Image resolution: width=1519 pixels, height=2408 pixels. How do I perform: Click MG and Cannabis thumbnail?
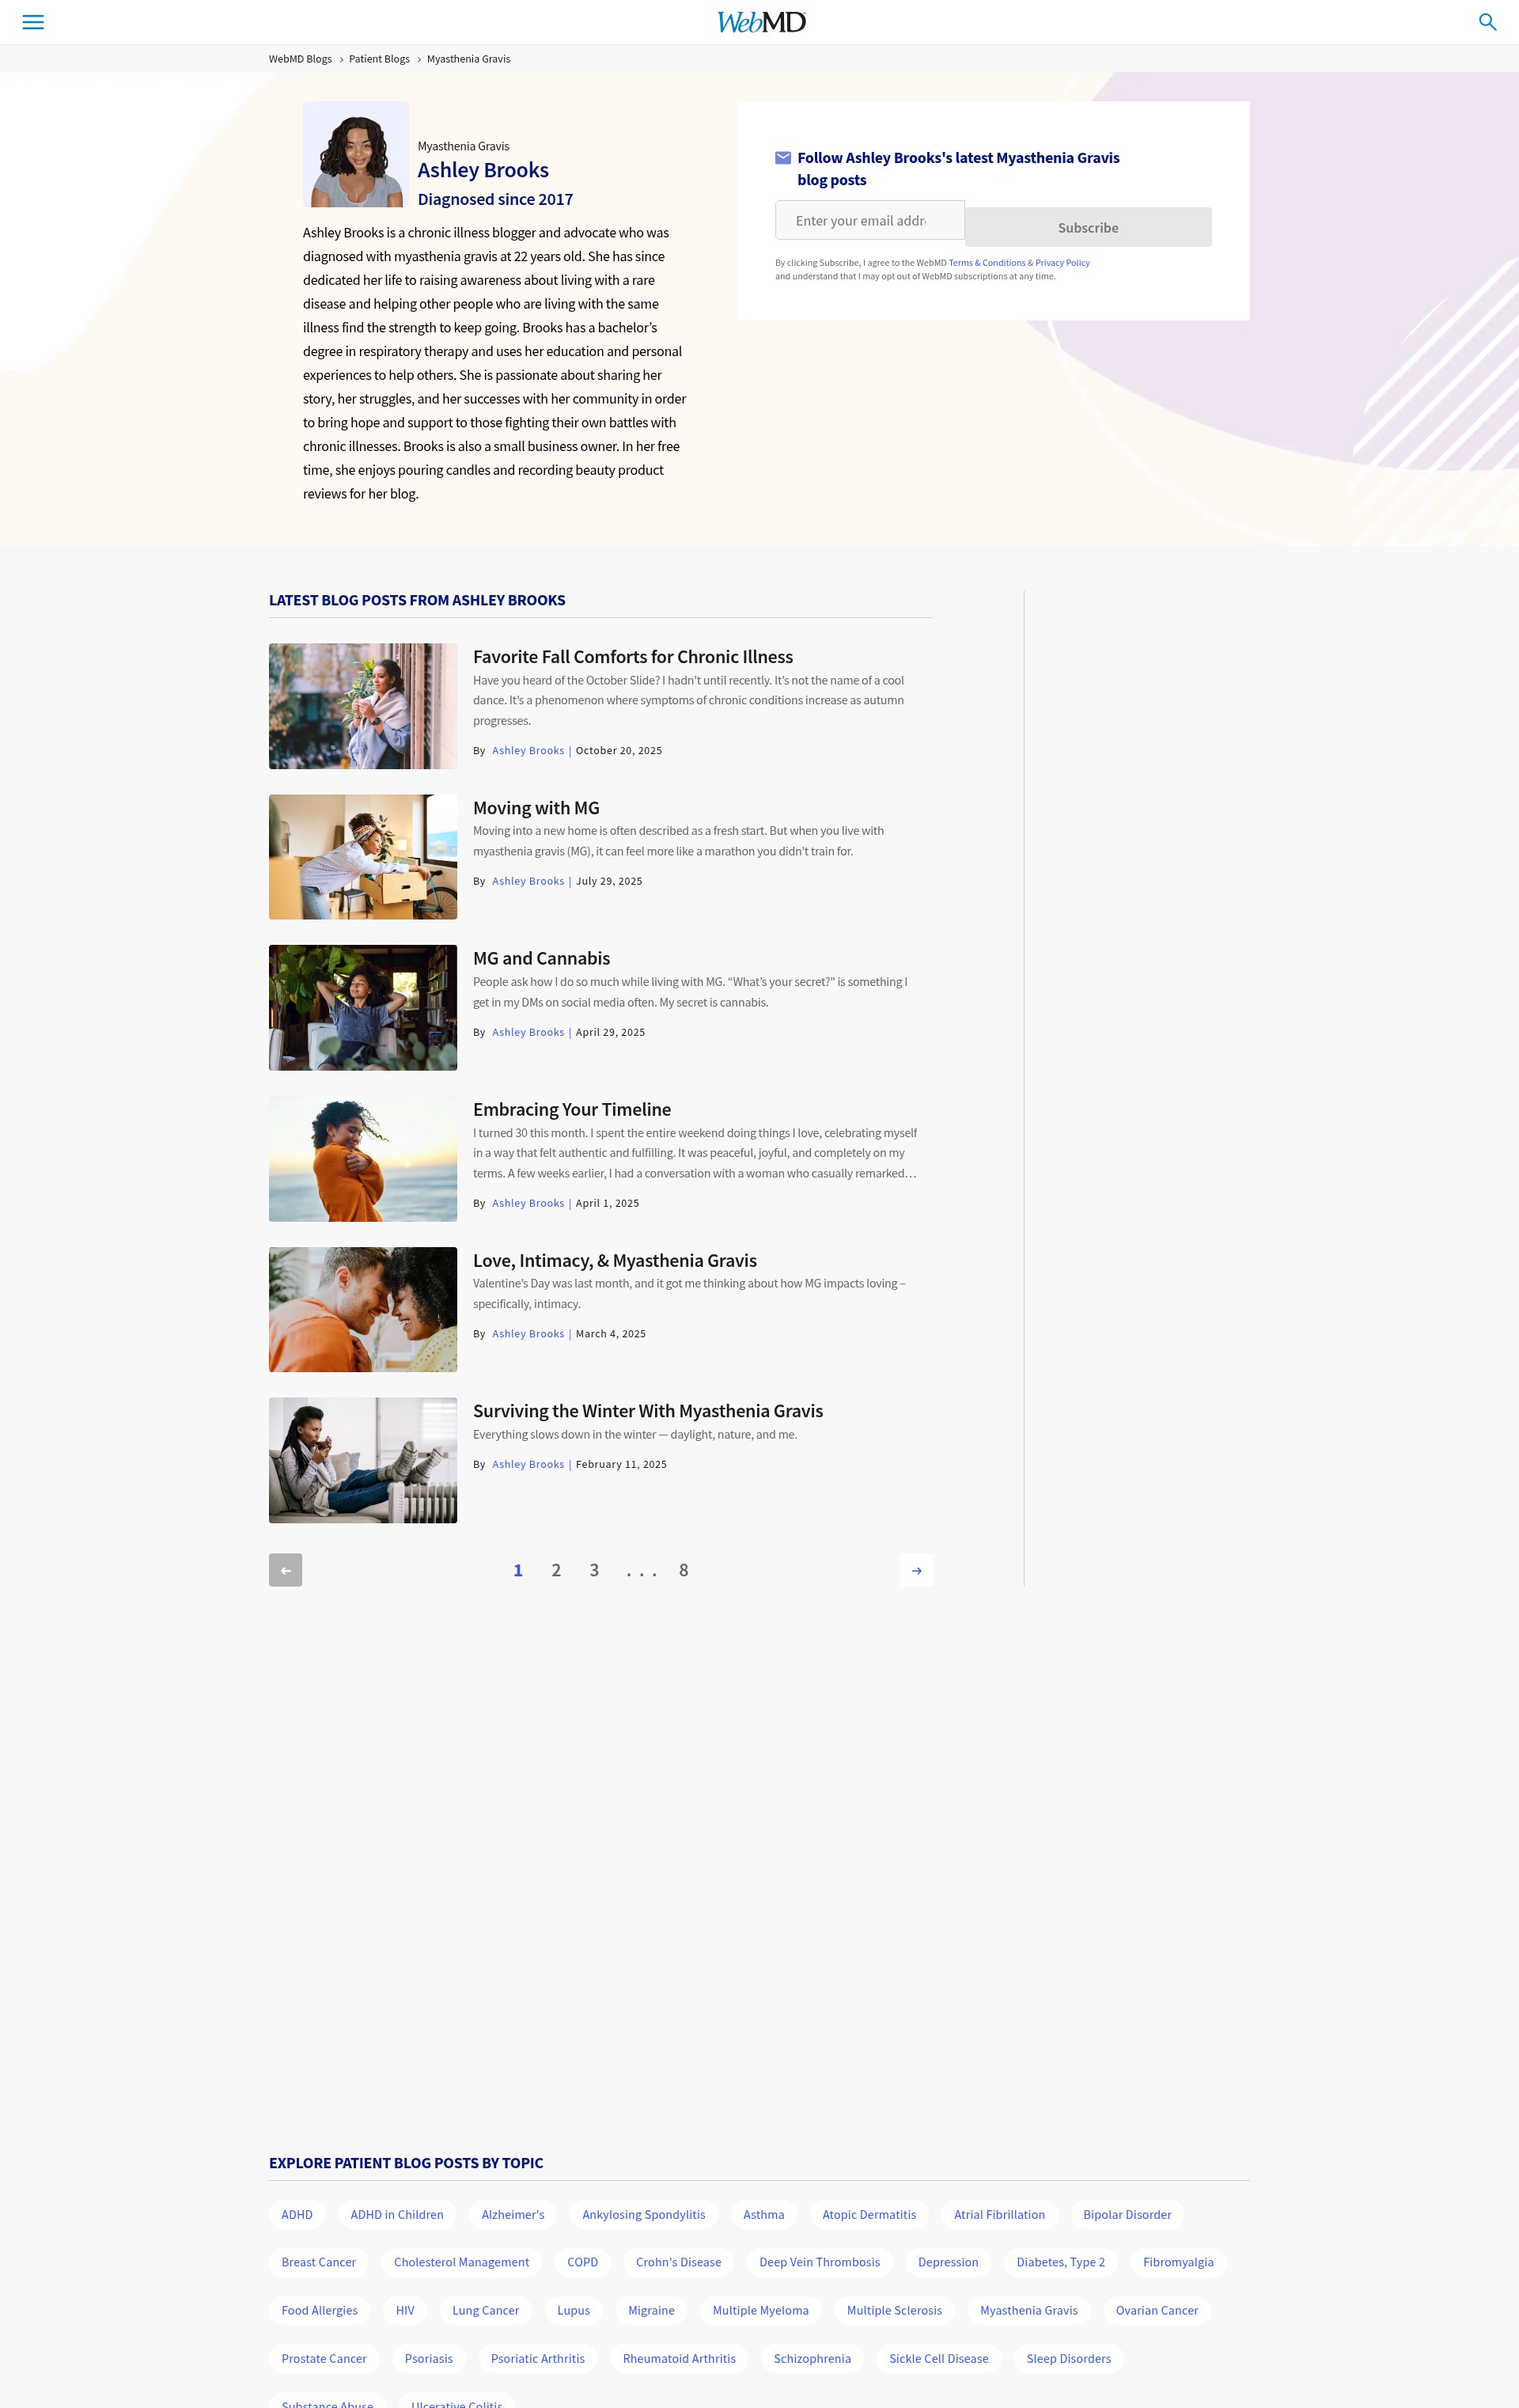pyautogui.click(x=363, y=1008)
